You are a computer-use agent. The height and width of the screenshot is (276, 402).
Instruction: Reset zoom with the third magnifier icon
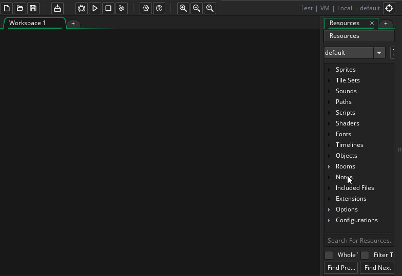(209, 8)
